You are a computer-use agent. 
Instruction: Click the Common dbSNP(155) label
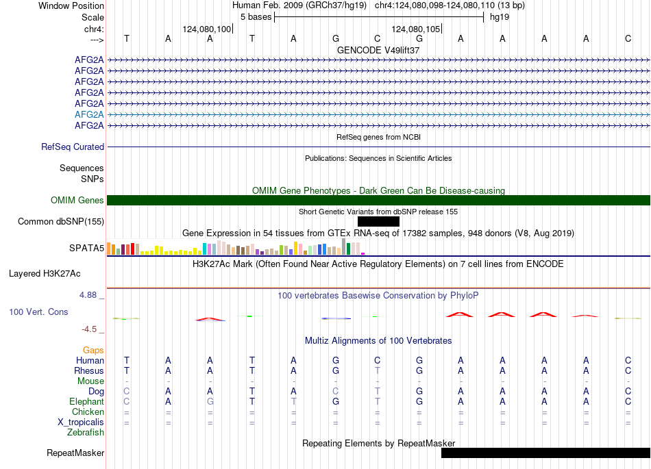61,221
